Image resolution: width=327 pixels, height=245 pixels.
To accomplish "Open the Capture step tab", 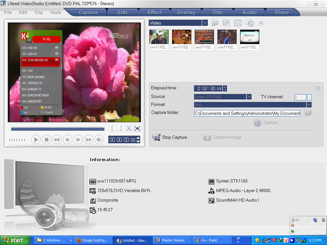I will click(88, 12).
